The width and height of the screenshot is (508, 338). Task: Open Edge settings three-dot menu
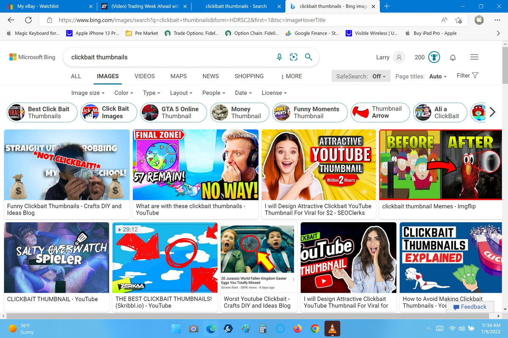tap(497, 20)
